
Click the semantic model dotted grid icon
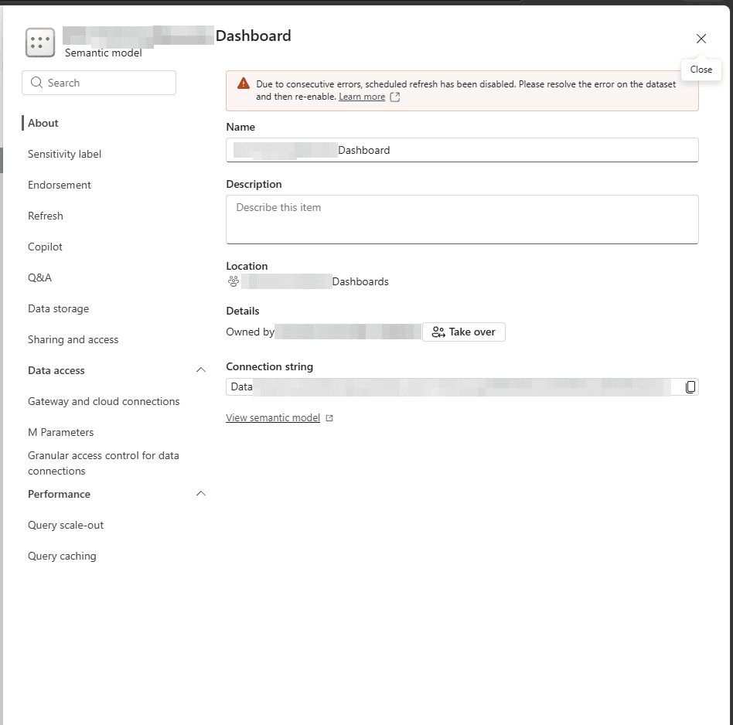point(40,43)
